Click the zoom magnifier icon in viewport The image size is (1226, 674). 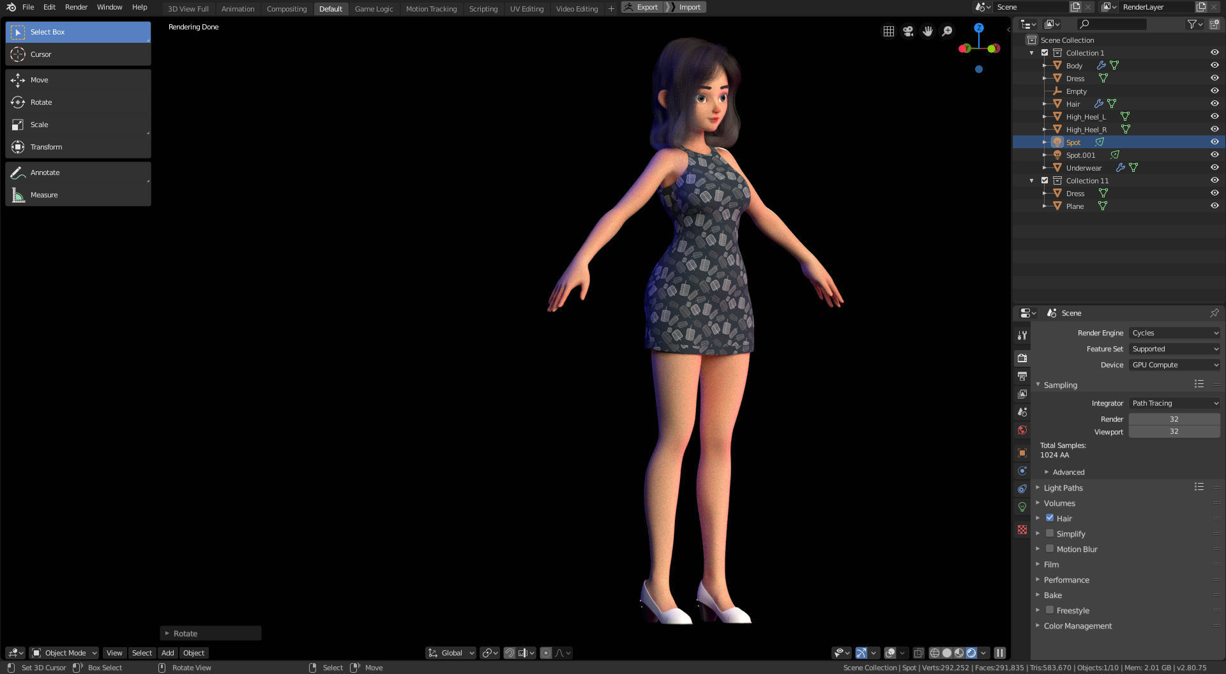pos(948,31)
